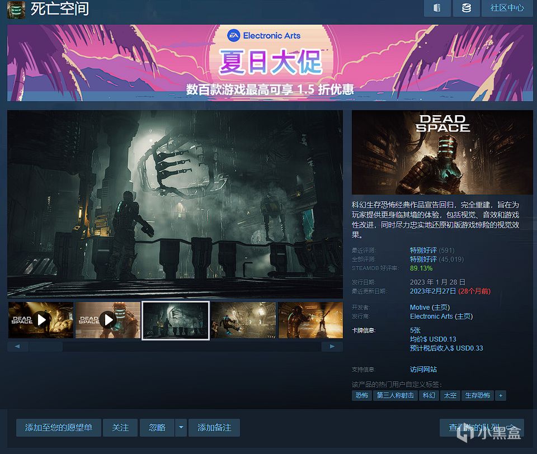The image size is (537, 454).
Task: Click the Dead Space app icon beside the title
Action: [x=16, y=9]
